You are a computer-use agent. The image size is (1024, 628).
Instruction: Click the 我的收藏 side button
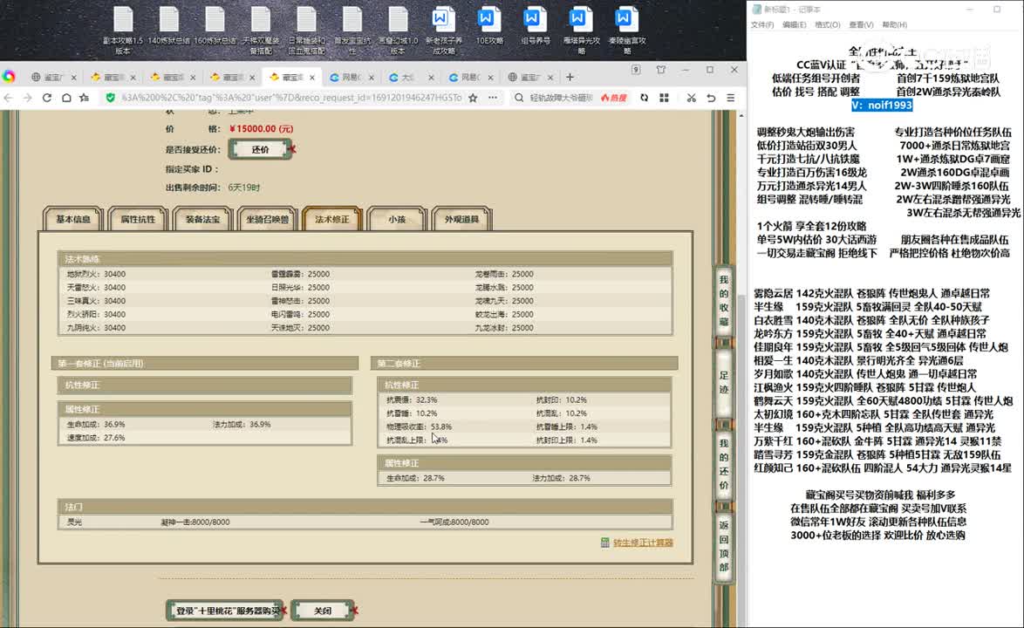(x=724, y=301)
